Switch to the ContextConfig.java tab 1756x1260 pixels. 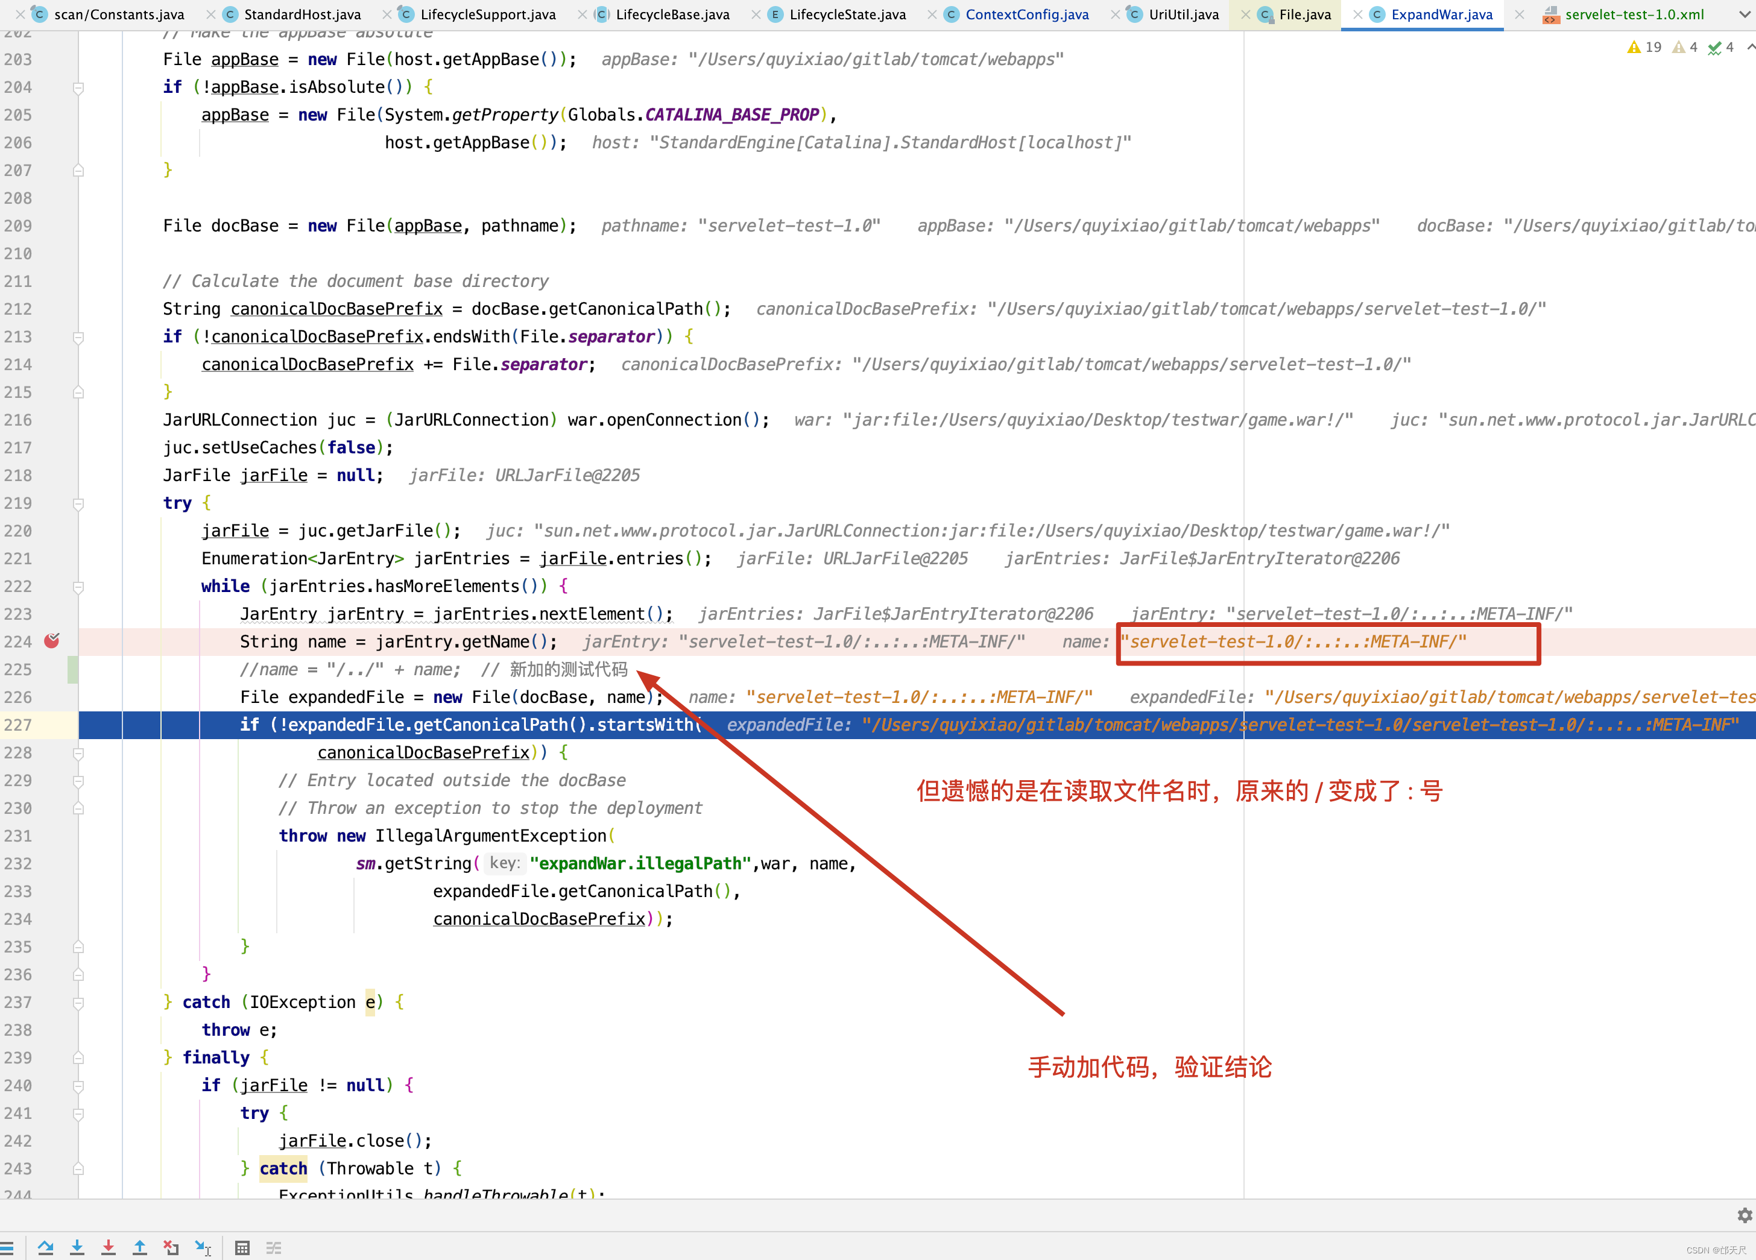click(1027, 14)
